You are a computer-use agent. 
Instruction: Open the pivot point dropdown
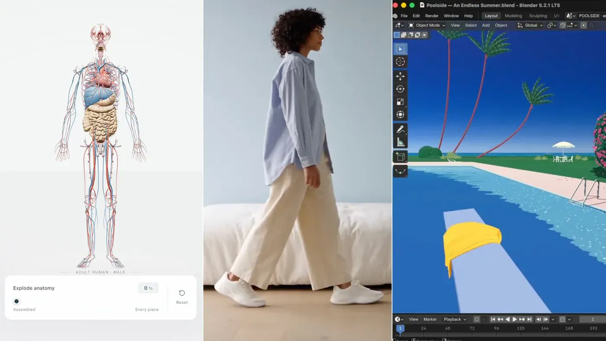pyautogui.click(x=551, y=26)
